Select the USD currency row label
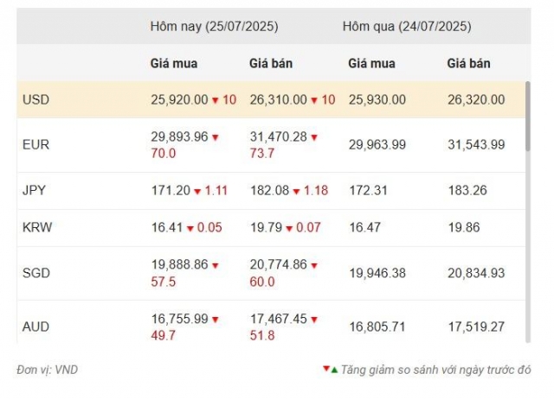The height and width of the screenshot is (399, 554). [x=35, y=100]
